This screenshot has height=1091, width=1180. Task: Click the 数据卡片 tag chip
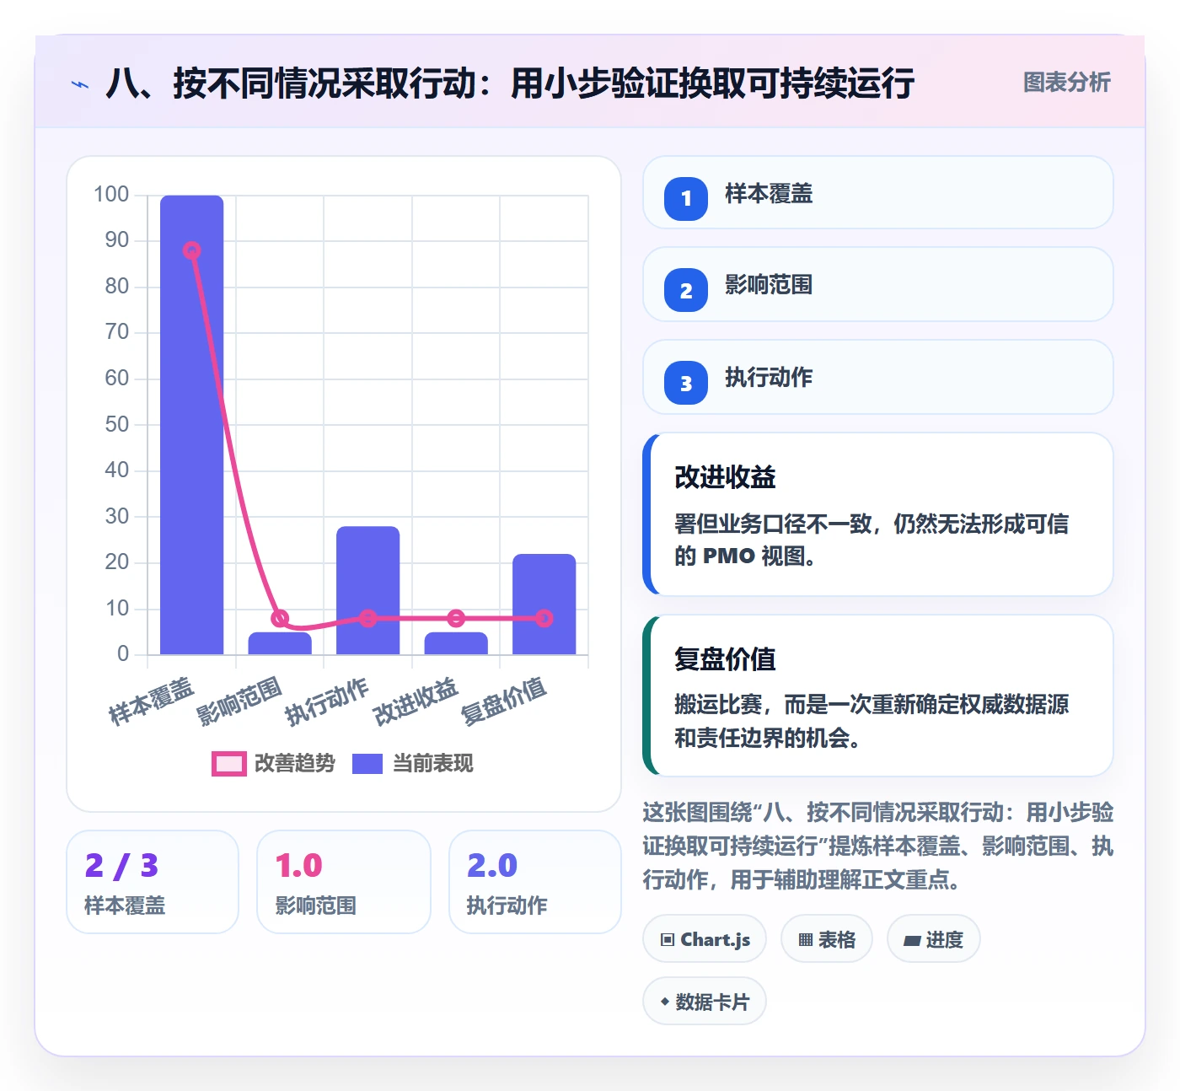pyautogui.click(x=705, y=1002)
